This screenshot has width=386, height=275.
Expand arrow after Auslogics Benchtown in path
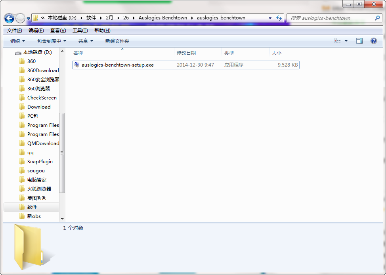[x=192, y=18]
